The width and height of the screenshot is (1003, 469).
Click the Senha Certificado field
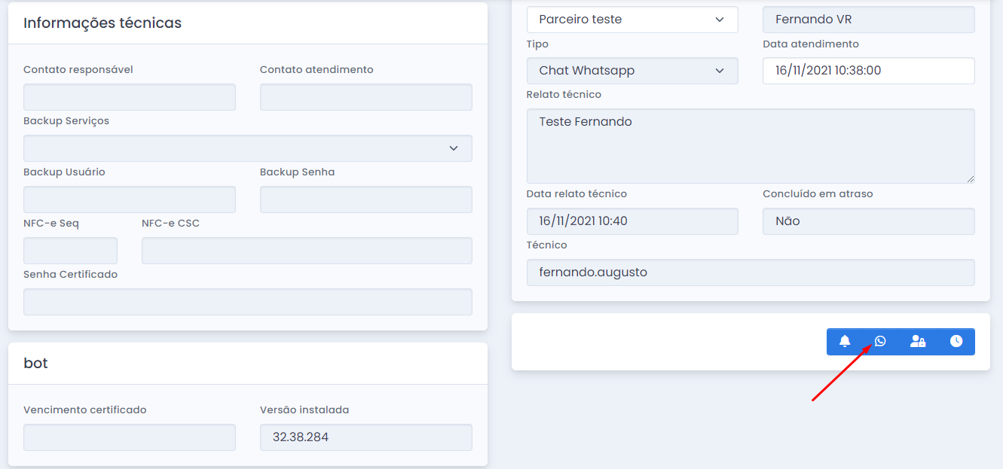[247, 302]
